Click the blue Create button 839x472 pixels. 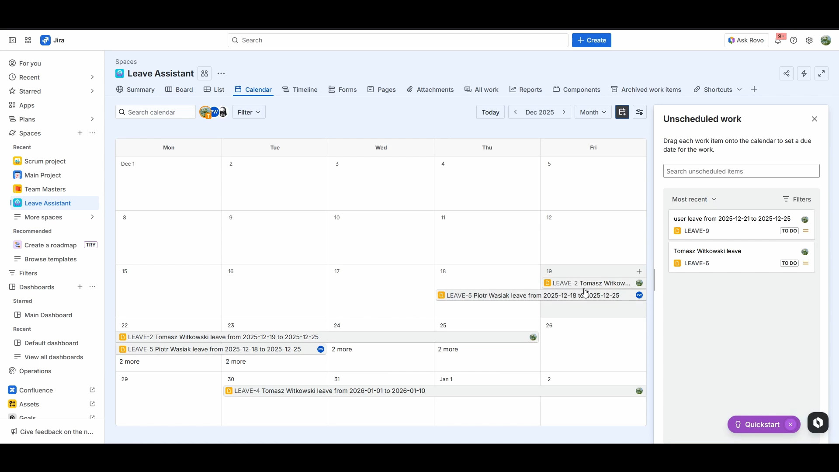tap(591, 40)
